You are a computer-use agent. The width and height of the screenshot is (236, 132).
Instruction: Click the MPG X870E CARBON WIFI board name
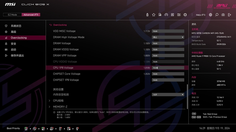tap(208, 33)
